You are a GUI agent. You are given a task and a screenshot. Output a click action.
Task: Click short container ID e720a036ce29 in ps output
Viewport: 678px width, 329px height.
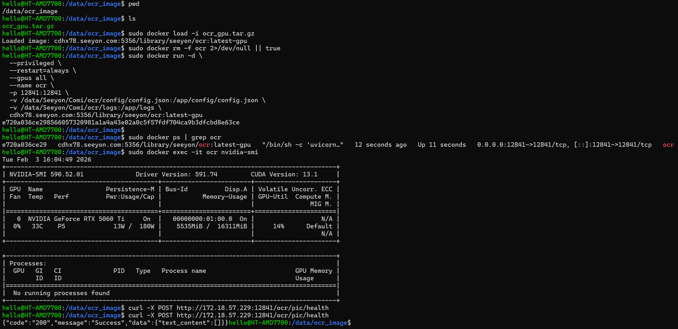click(24, 145)
